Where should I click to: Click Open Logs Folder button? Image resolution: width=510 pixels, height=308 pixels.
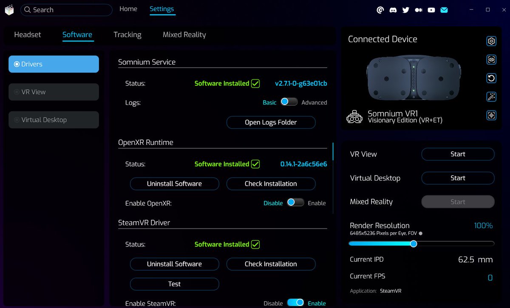pos(271,122)
